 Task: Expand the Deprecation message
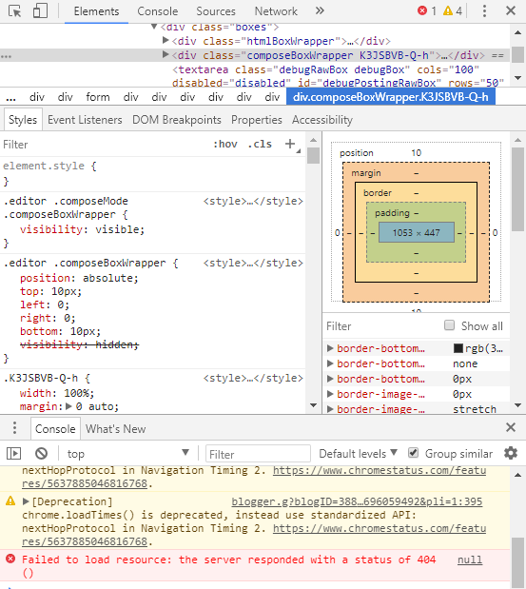click(26, 501)
